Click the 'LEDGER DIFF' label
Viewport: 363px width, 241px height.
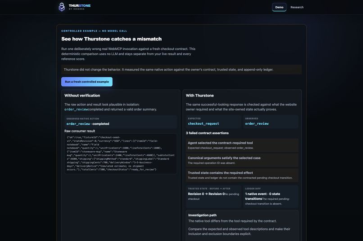point(253,188)
